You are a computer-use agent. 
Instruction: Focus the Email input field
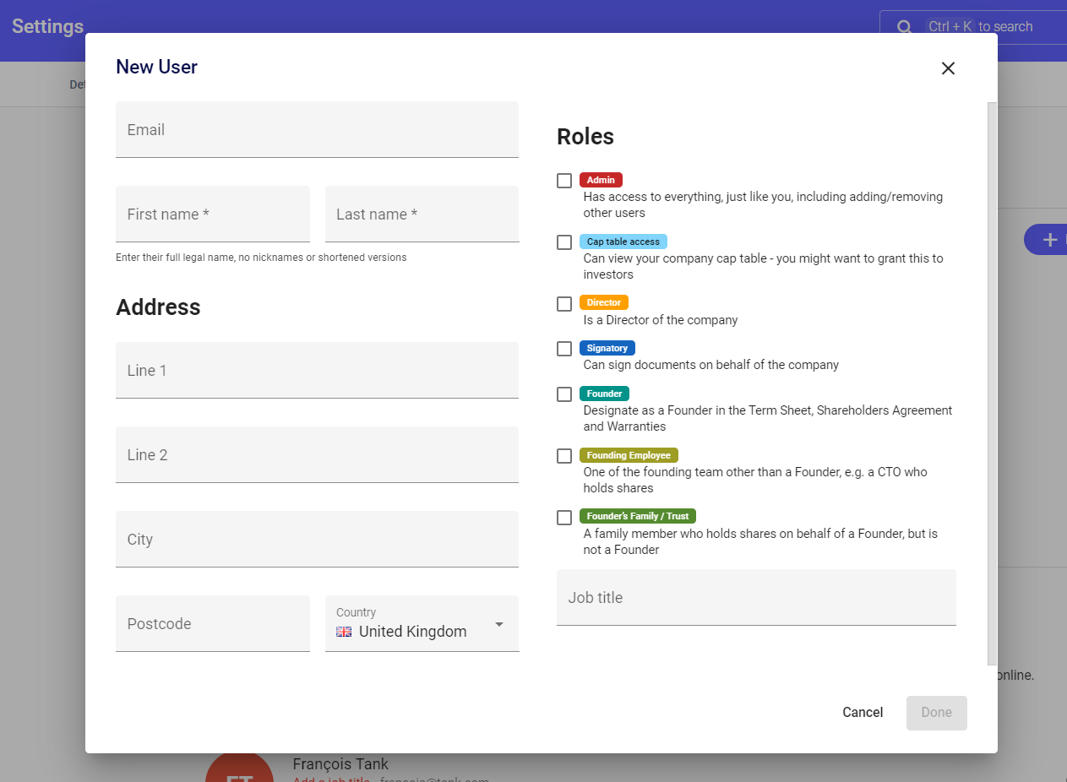click(317, 130)
